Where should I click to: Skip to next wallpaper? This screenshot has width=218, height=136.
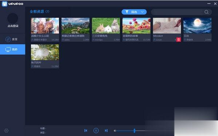106,131
